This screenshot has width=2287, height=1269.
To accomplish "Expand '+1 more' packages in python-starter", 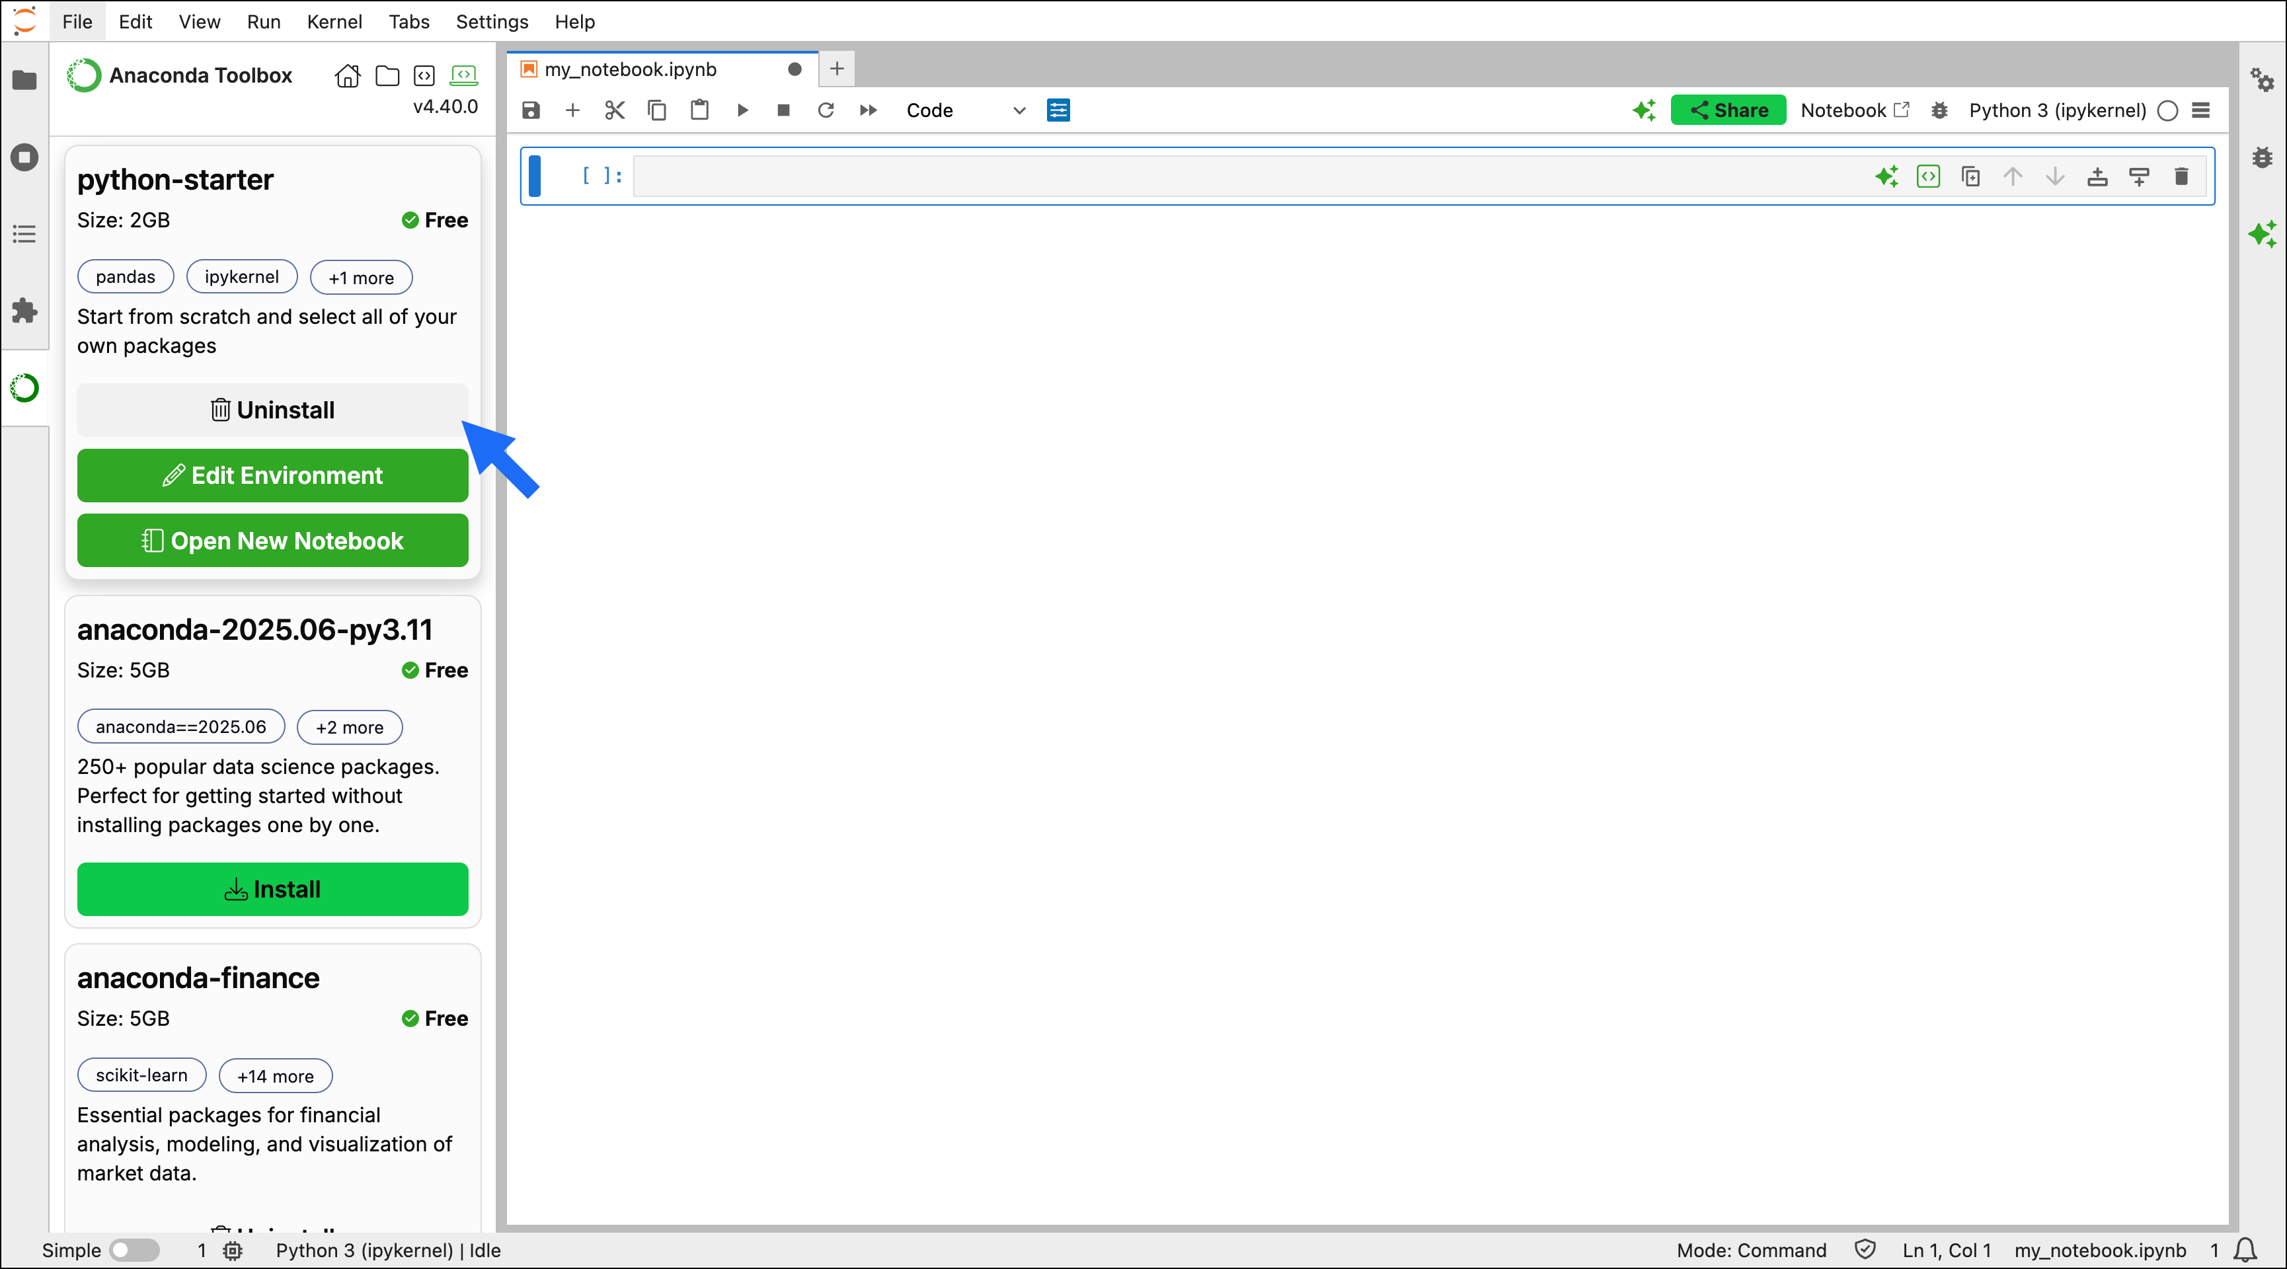I will (x=360, y=277).
